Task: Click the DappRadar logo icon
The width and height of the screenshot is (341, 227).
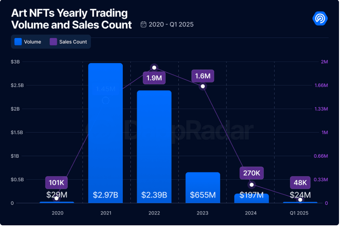Action: pyautogui.click(x=320, y=18)
